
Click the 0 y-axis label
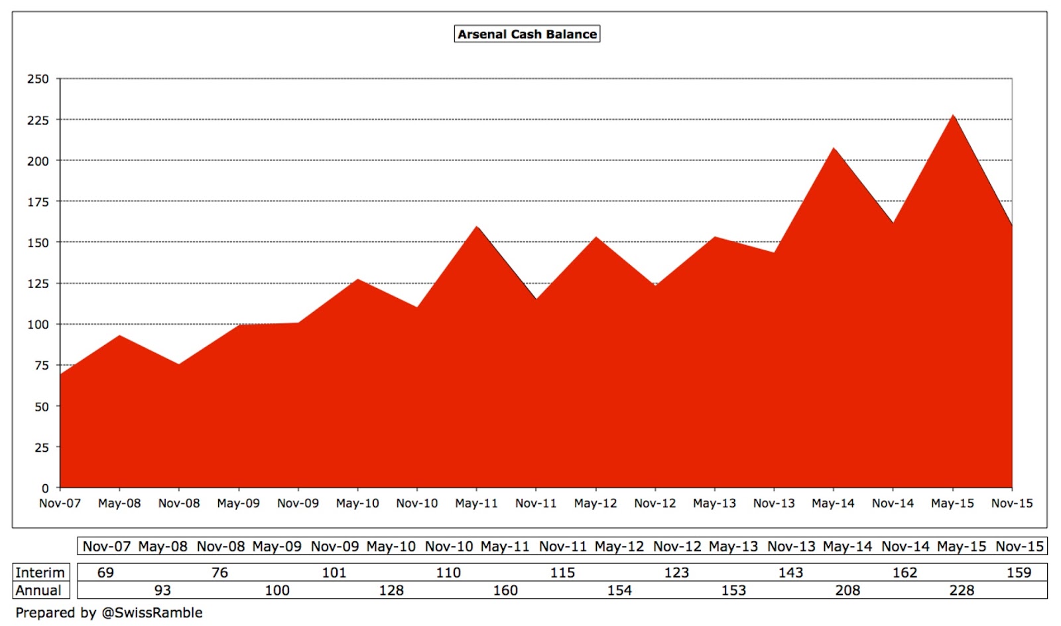pyautogui.click(x=45, y=488)
